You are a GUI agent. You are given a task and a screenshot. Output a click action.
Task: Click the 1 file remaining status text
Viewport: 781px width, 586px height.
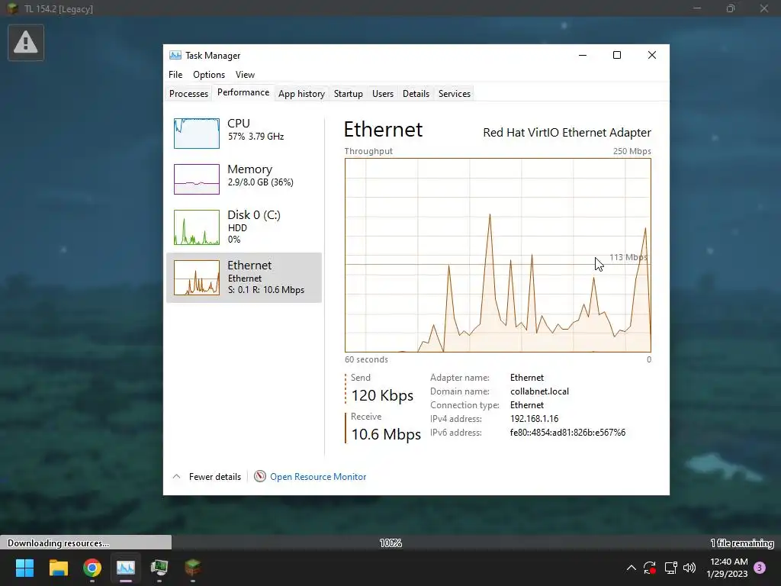[x=742, y=543]
